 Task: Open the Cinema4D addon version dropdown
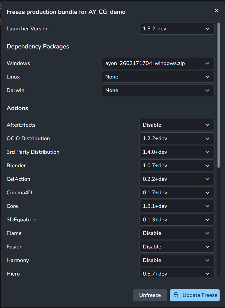coord(177,192)
